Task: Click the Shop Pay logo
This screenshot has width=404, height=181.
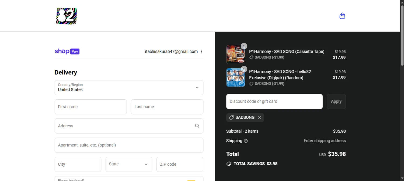Action: tap(67, 51)
